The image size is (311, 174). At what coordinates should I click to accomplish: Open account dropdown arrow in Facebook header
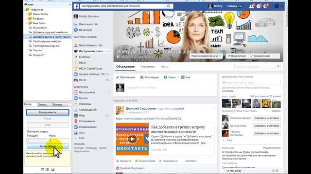(282, 6)
